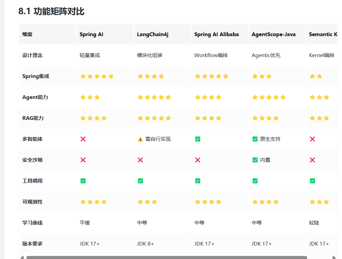Click the star rating for Spring AI 可观测性

94,202
